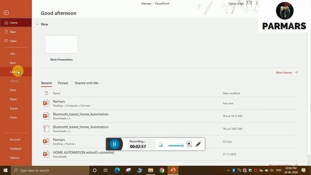This screenshot has height=175, width=311.
Task: Switch to the Pinned tab
Action: point(63,83)
